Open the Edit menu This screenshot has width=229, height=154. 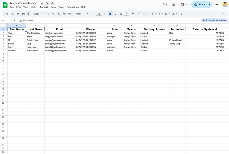pos(18,7)
